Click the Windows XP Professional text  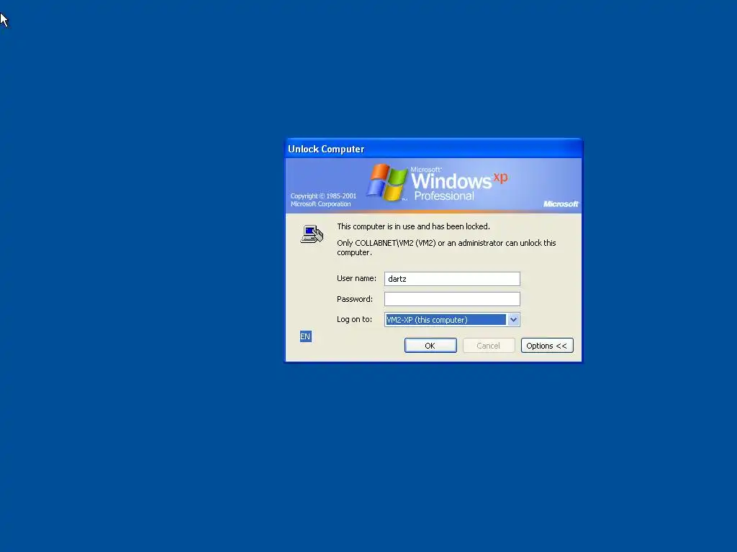pos(458,185)
